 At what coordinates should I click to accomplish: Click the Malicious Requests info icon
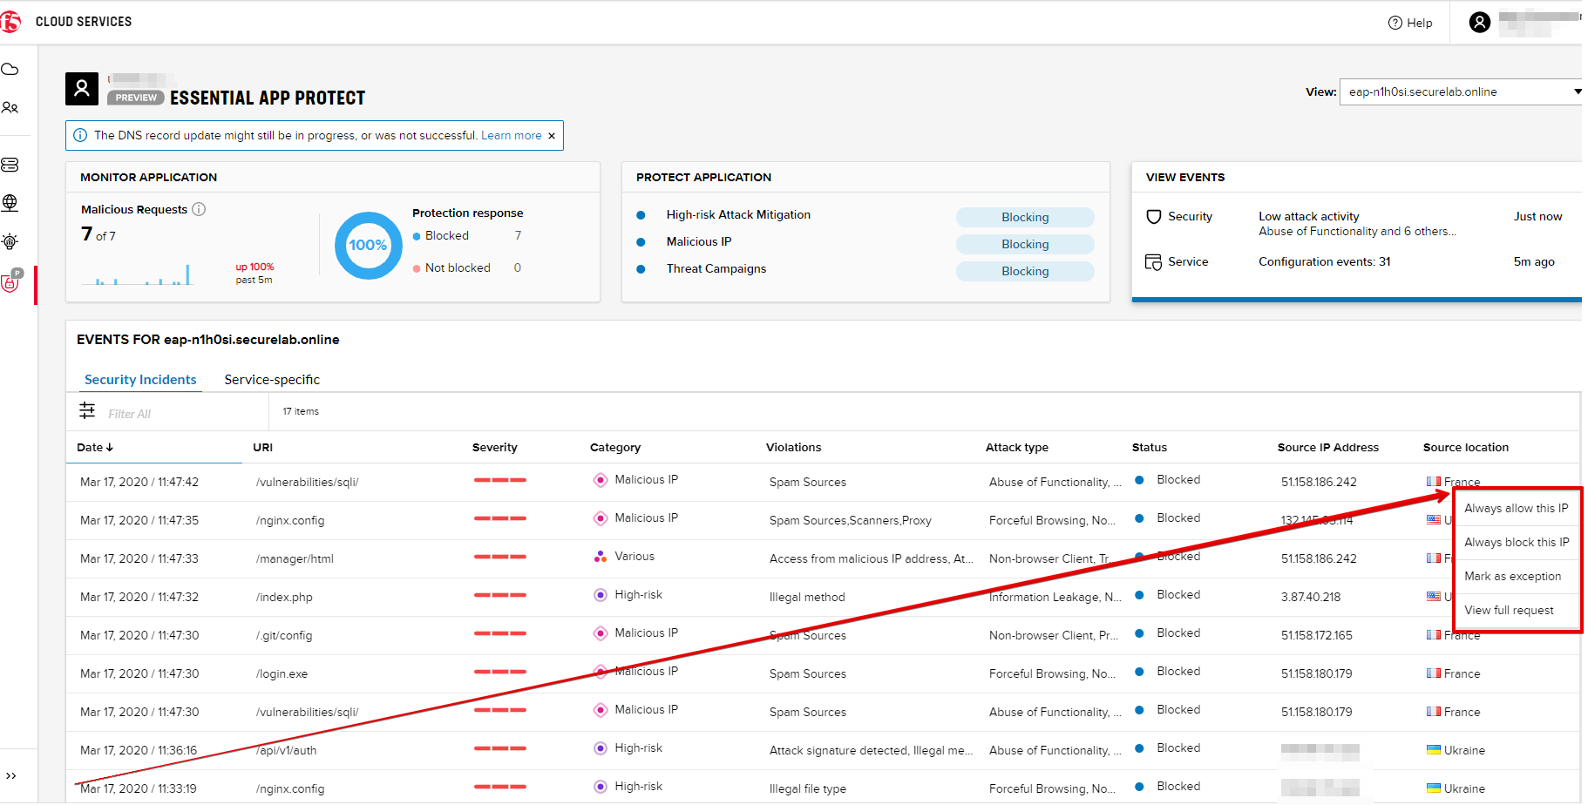[x=199, y=209]
